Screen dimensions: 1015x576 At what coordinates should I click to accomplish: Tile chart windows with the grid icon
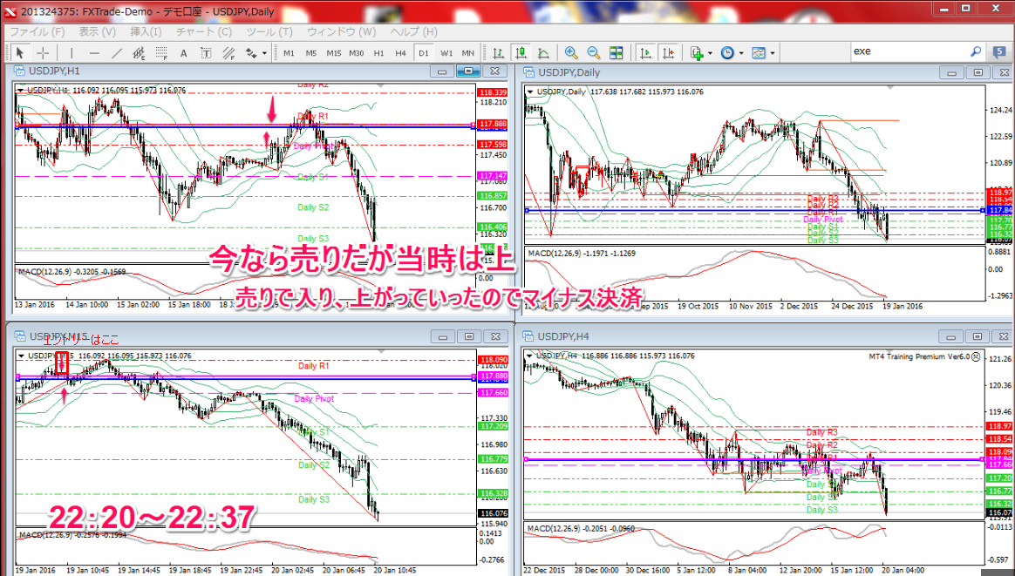tap(615, 52)
